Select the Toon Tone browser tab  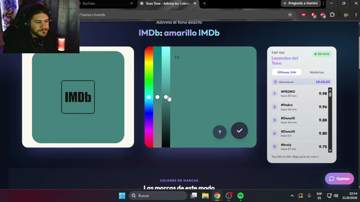click(168, 3)
